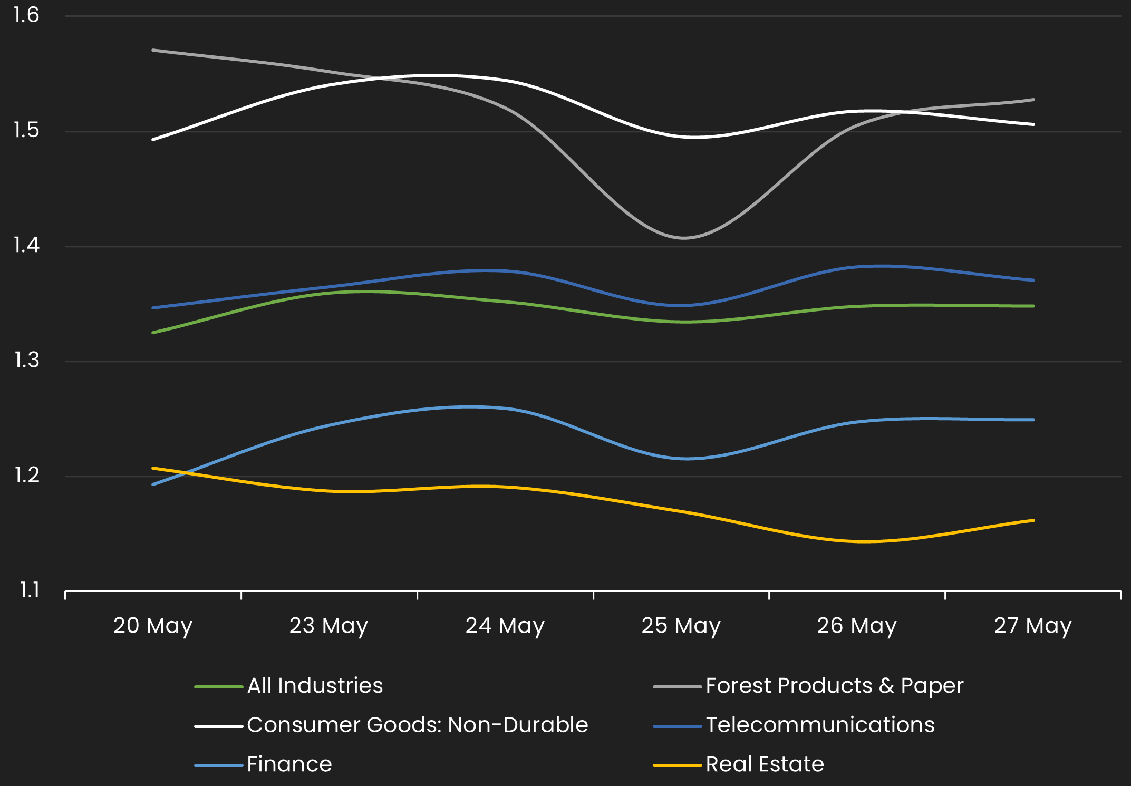Click the white Consumer Goods legend swatch

(218, 726)
